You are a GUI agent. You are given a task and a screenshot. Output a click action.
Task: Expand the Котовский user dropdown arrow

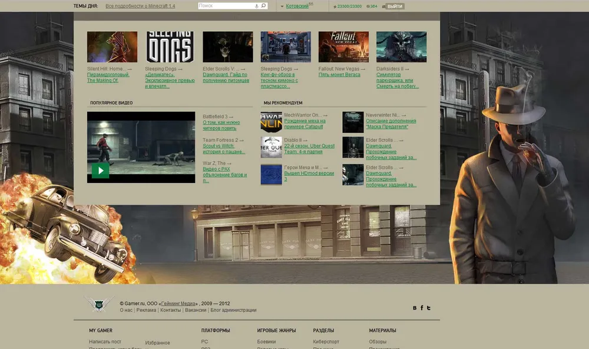click(x=282, y=6)
